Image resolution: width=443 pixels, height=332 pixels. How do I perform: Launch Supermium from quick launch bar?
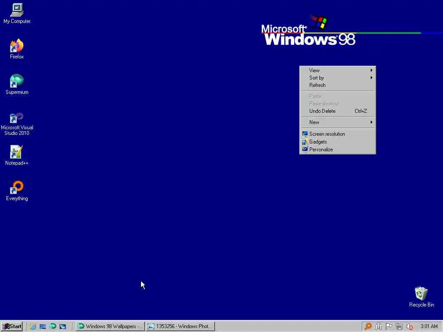53,326
